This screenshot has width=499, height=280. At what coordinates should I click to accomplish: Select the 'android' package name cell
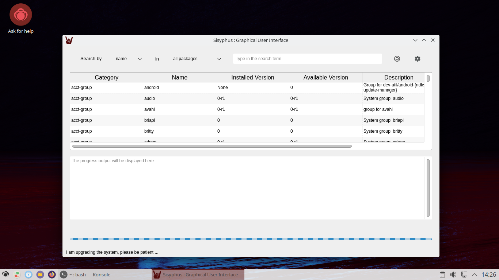(180, 87)
